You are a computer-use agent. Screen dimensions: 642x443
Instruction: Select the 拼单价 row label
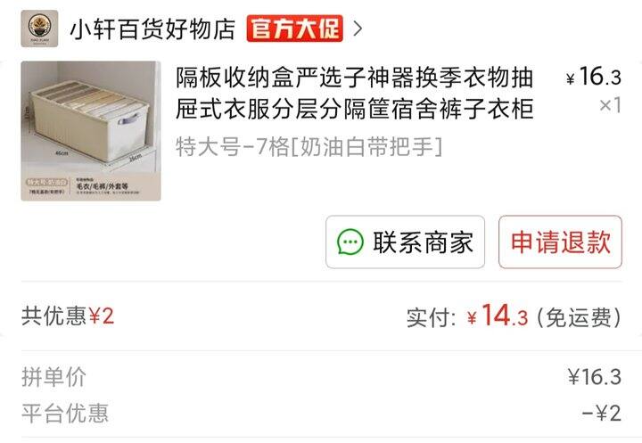coord(53,377)
